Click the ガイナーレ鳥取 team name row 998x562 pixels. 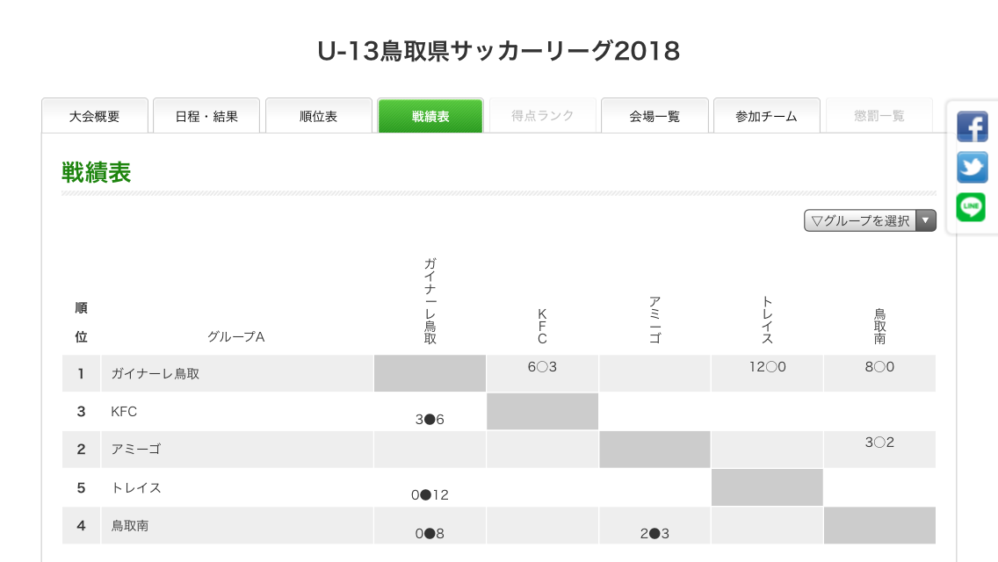[155, 374]
